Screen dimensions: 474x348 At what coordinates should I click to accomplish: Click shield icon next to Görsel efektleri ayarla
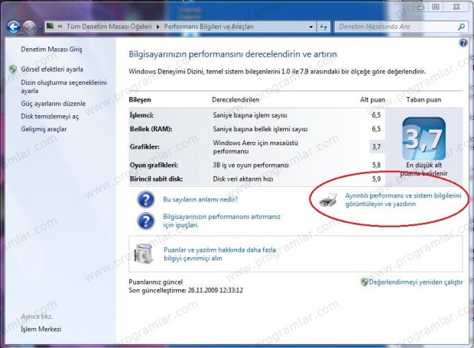pos(13,69)
